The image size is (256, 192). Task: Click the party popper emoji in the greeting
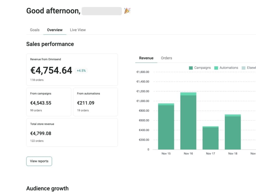(127, 11)
